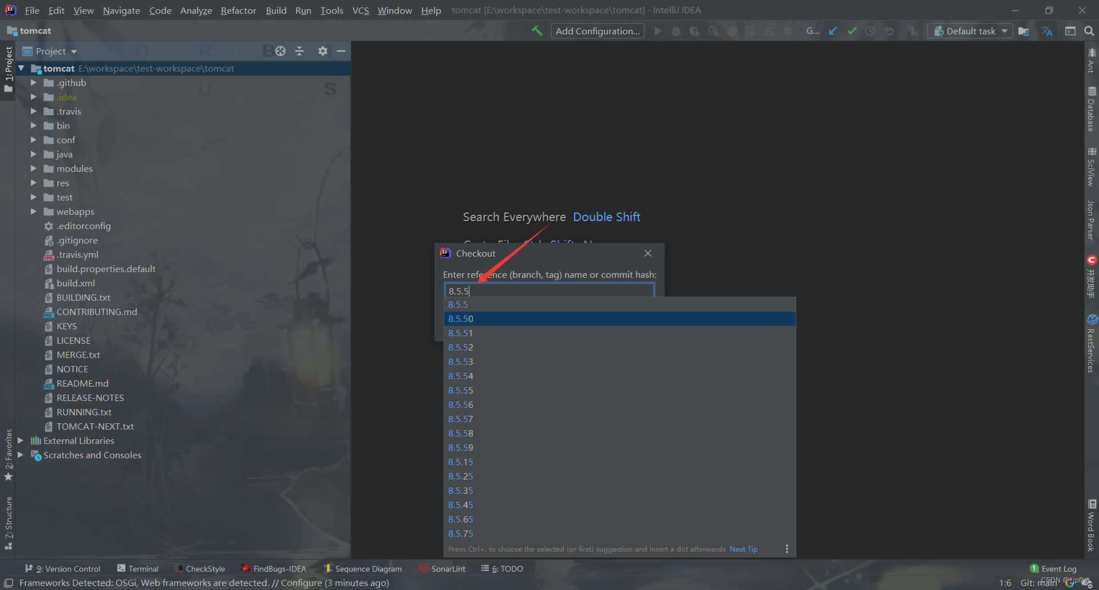Click the Rollback revert arrow icon
The height and width of the screenshot is (590, 1099).
[889, 31]
